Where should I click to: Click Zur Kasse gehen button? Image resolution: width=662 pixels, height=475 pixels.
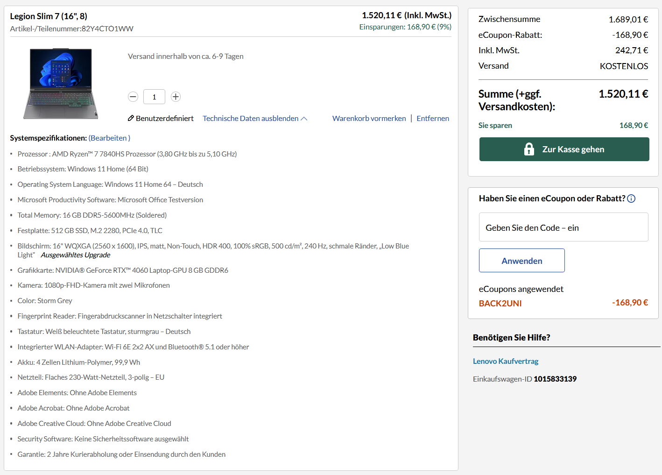tap(564, 149)
